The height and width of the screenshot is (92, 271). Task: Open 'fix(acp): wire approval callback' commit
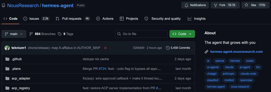122,78
